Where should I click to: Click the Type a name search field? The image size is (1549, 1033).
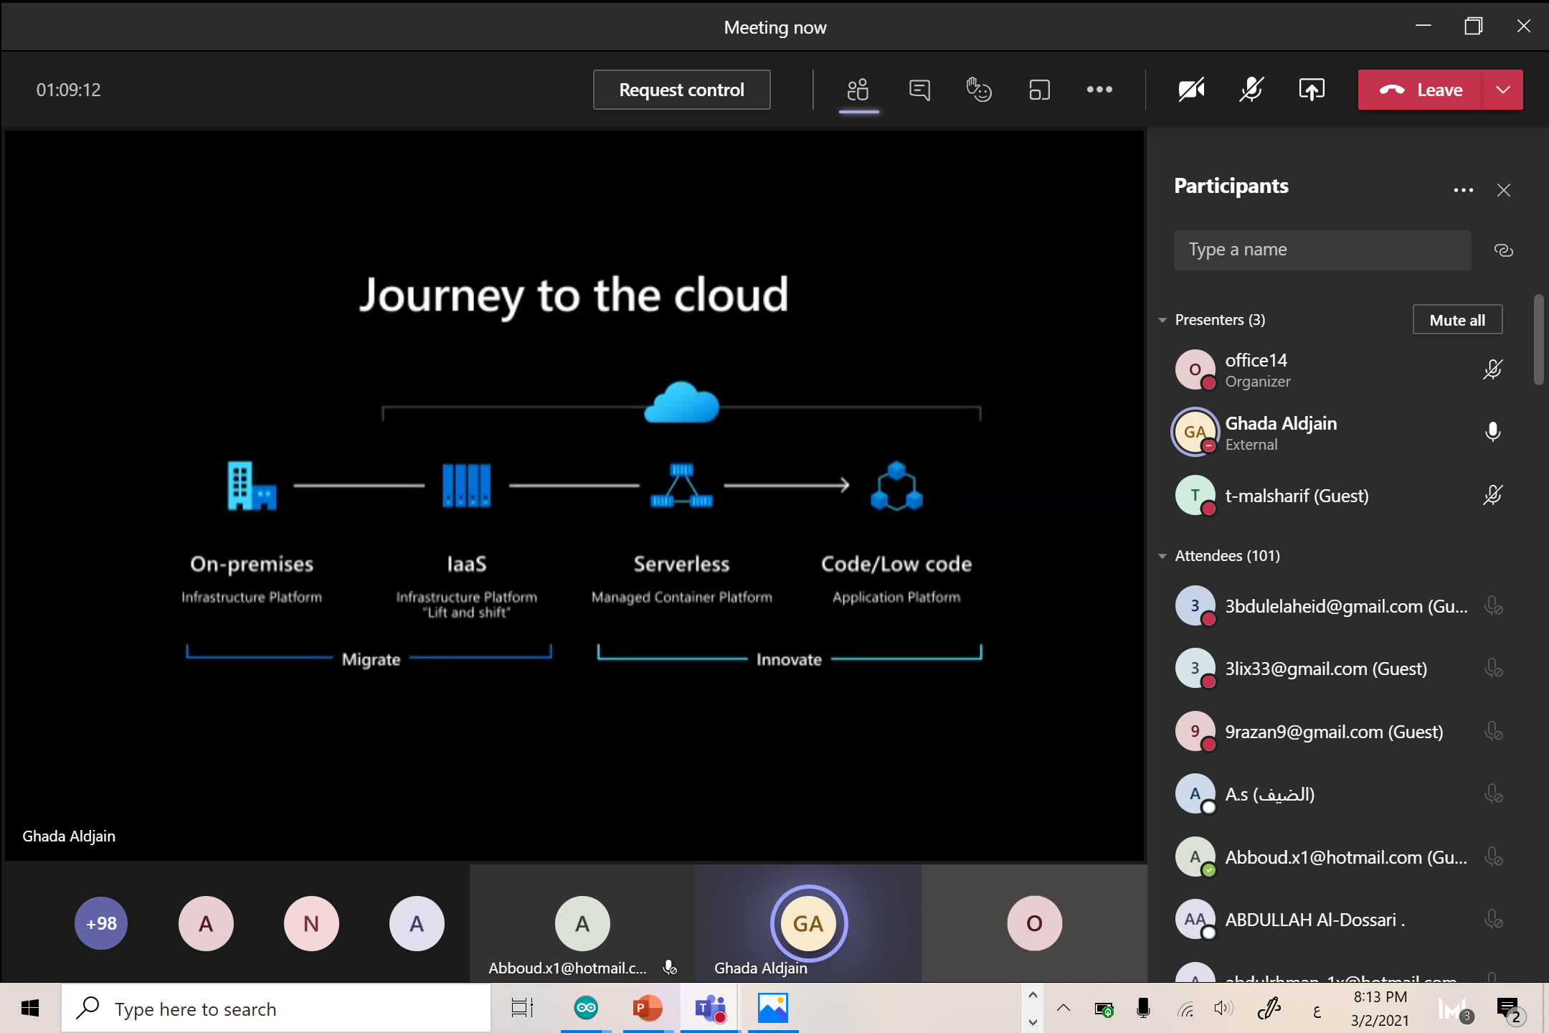point(1321,250)
